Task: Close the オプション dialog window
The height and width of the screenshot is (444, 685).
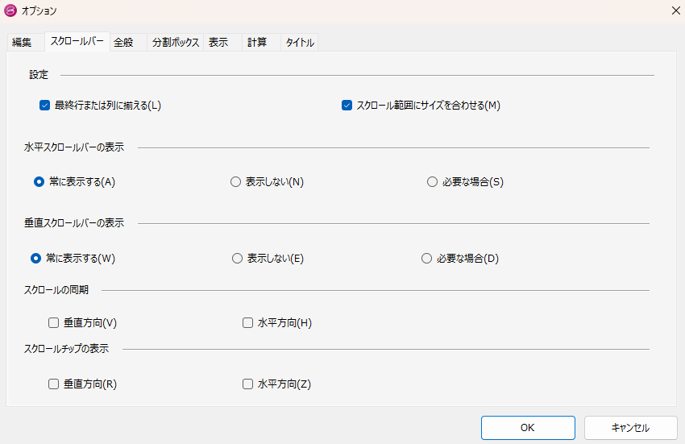Action: (675, 10)
